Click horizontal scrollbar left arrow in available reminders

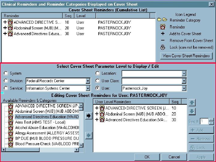tap(4, 150)
